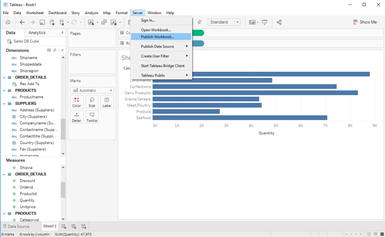
Task: Redo with the forward arrow
Action: tap(32, 22)
